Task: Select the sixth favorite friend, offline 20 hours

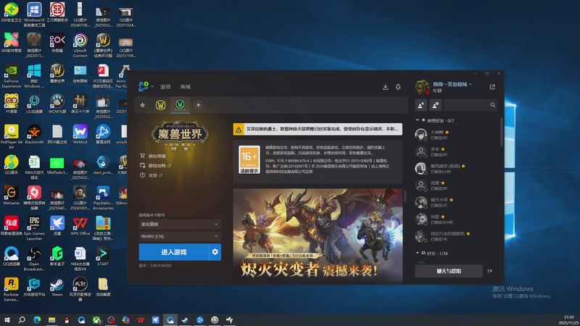Action: (457, 220)
